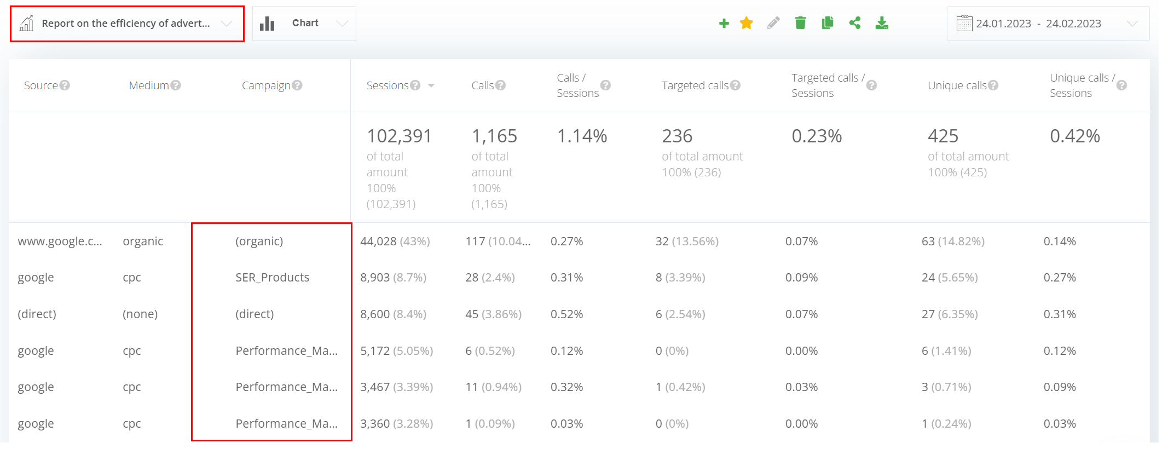Click the bar chart icon beside Chart

pyautogui.click(x=267, y=24)
